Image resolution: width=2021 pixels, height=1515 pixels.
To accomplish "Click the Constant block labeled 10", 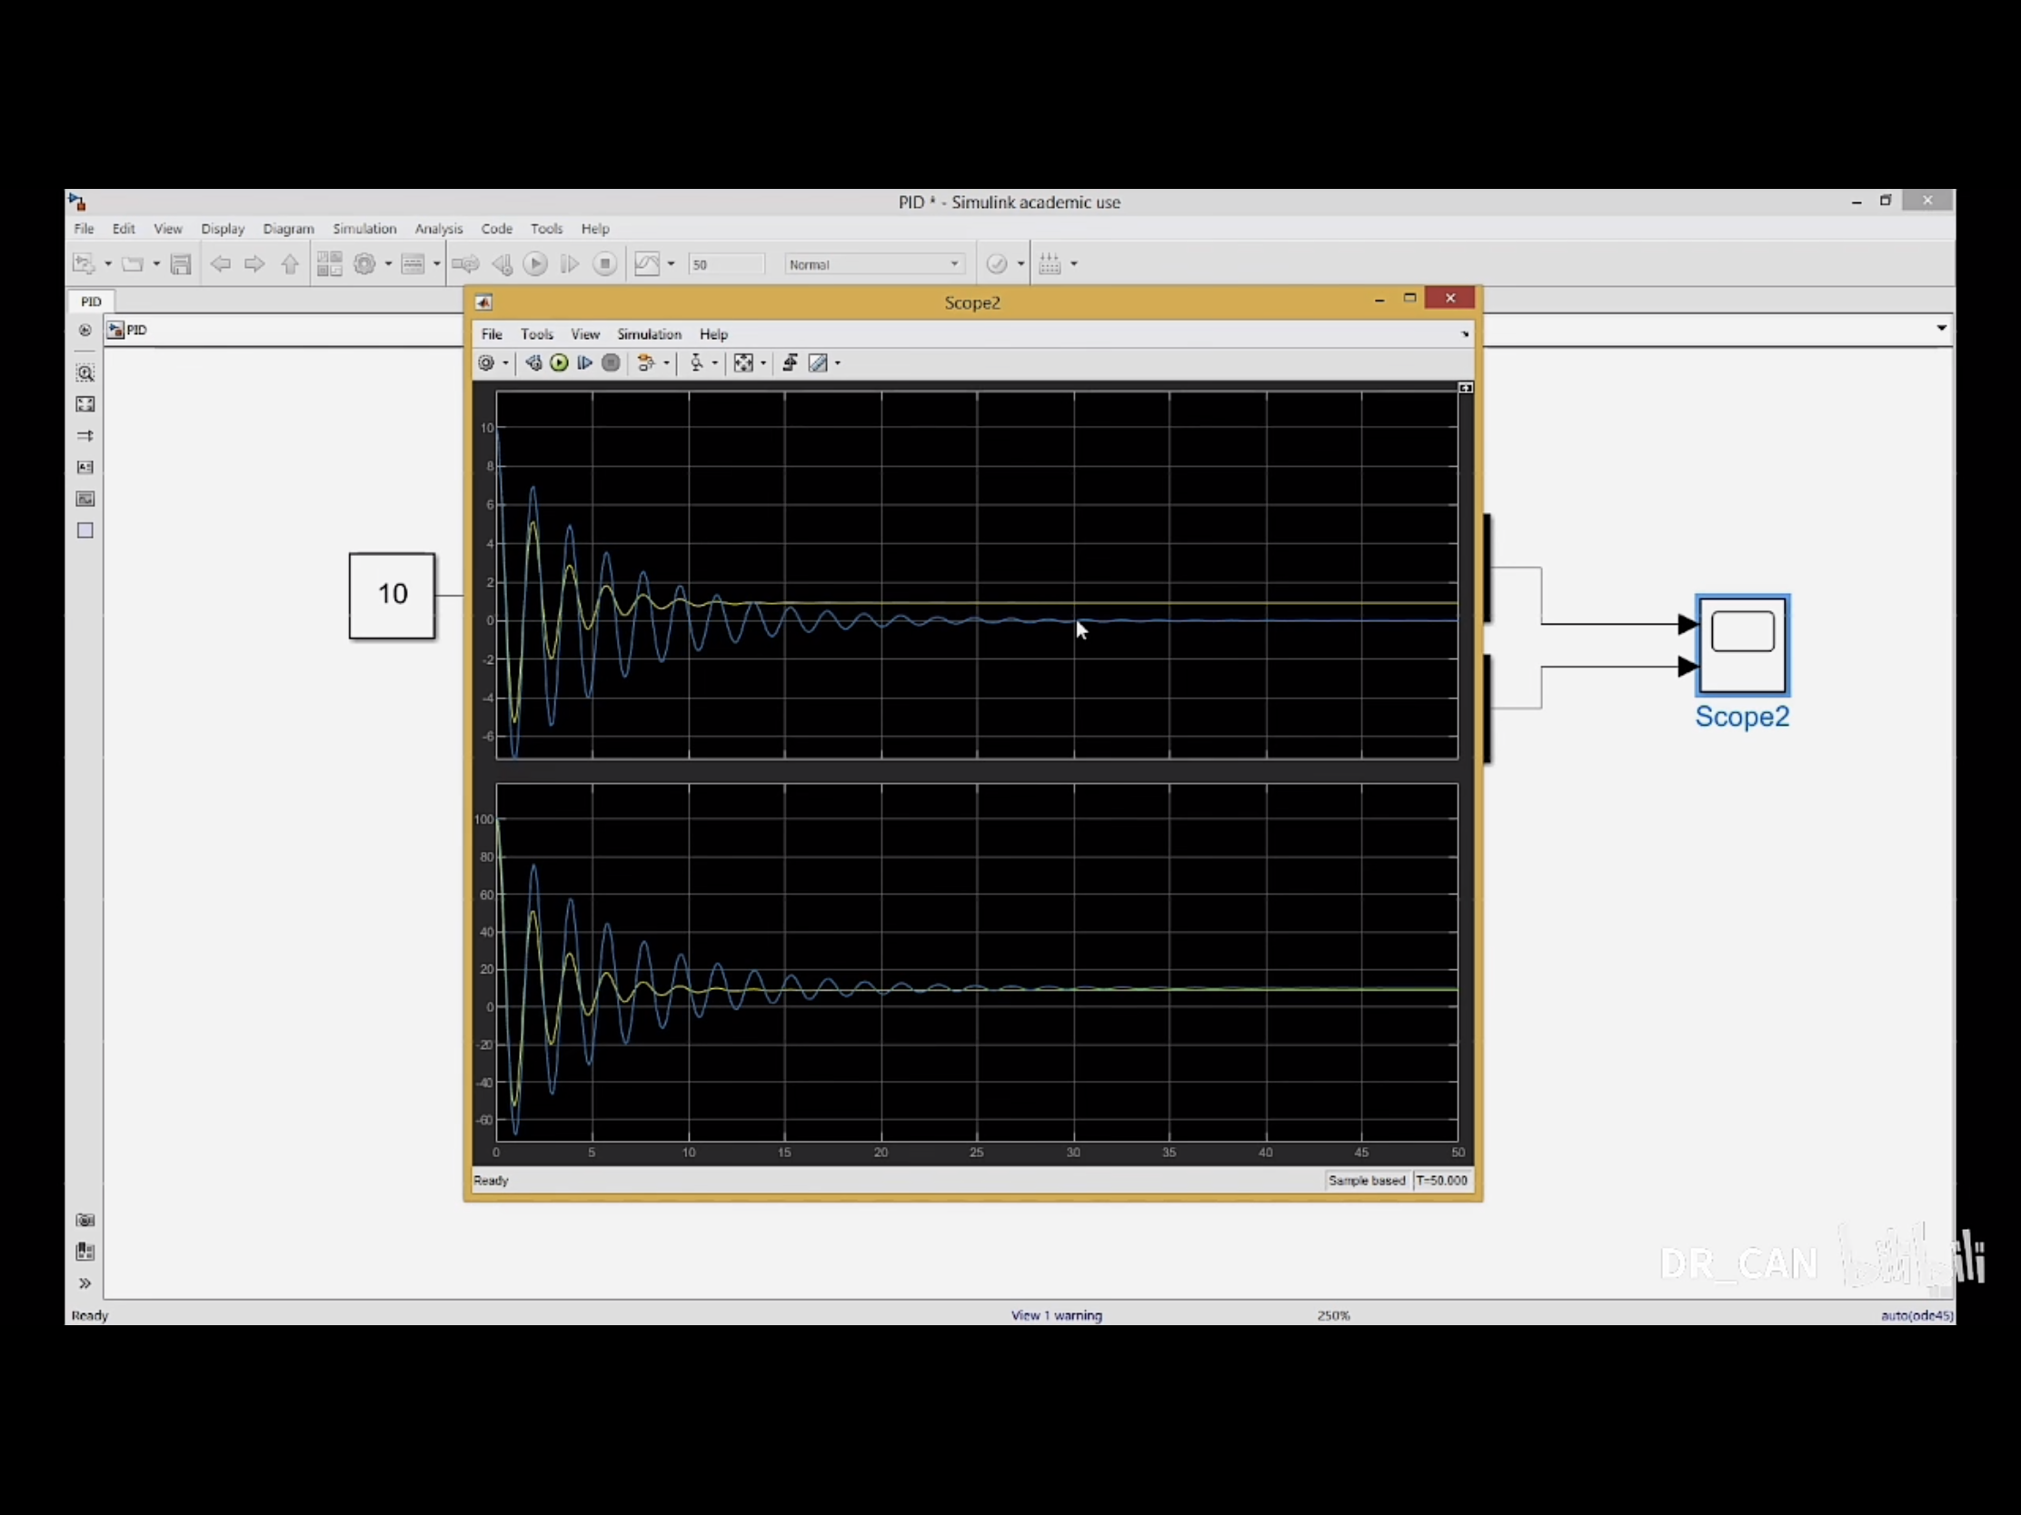I will click(392, 596).
